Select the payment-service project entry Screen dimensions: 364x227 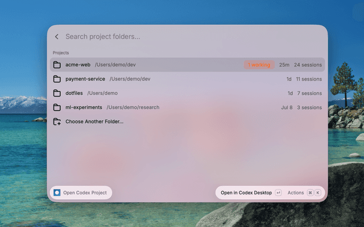click(x=187, y=79)
